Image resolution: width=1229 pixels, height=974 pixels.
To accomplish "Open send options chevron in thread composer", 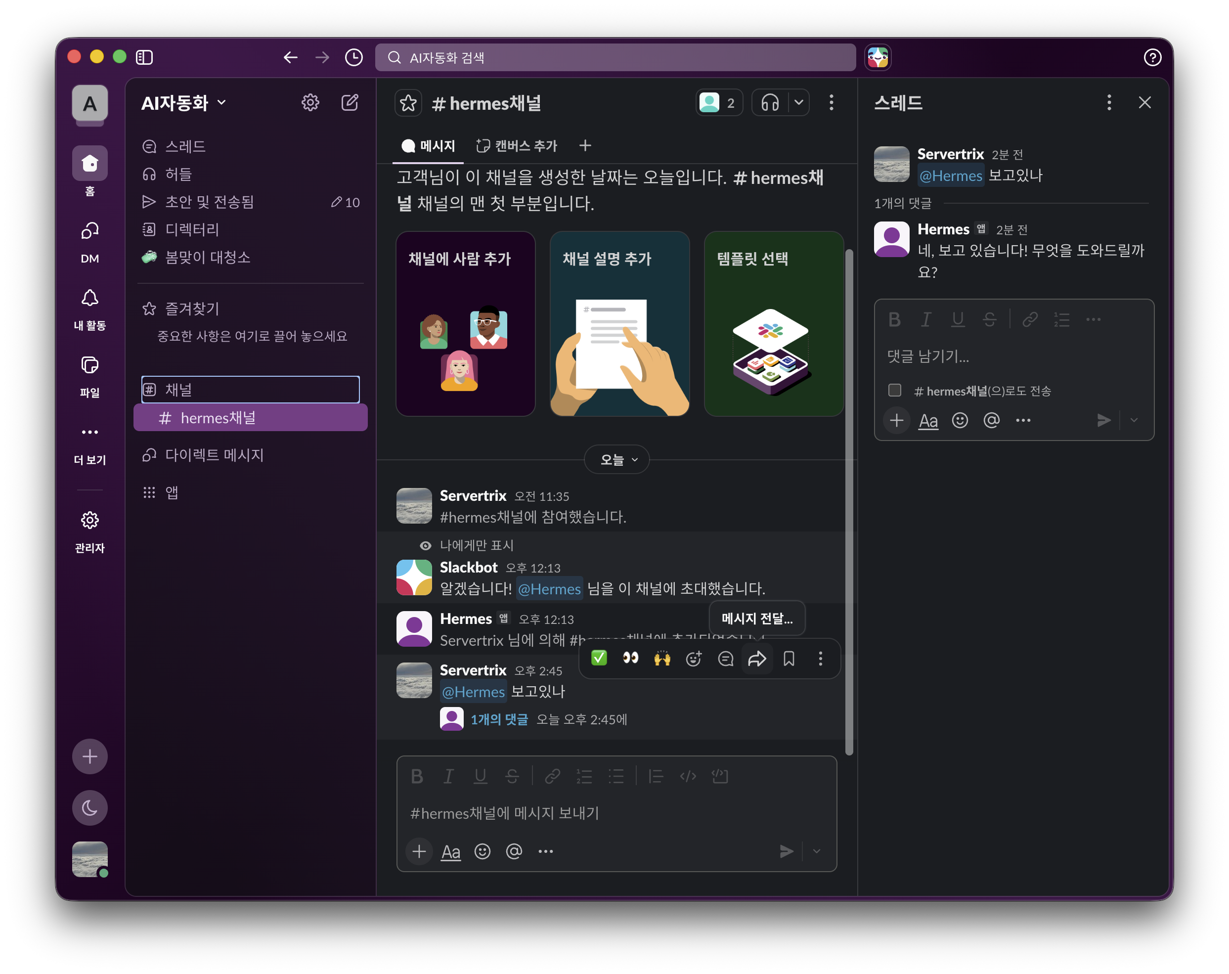I will tap(1135, 420).
